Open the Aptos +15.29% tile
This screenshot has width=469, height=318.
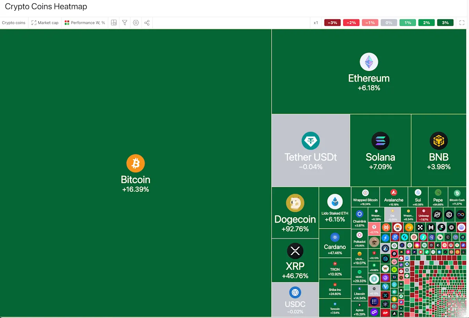point(360,309)
